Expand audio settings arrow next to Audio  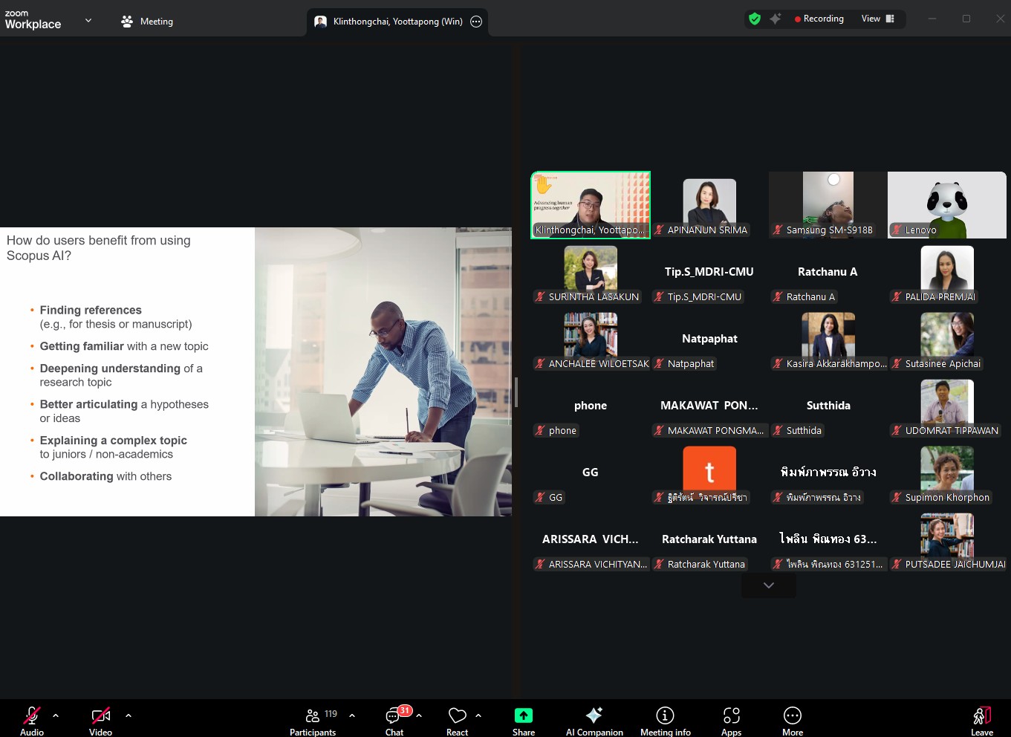56,715
